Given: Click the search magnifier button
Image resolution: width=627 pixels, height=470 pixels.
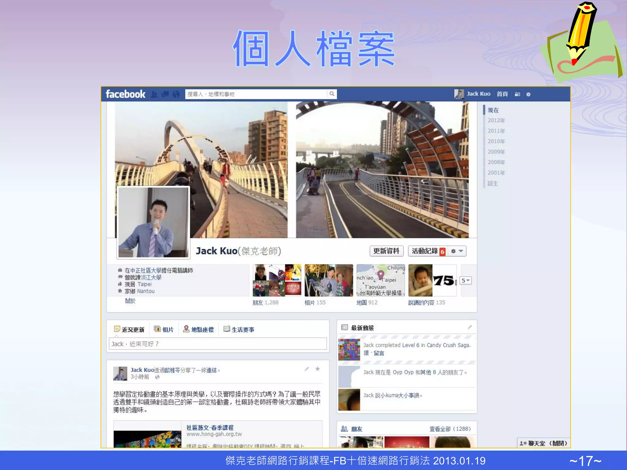Looking at the screenshot, I should point(332,94).
